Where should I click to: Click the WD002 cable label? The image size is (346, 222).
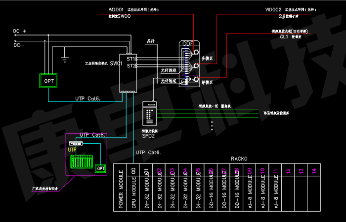coord(273,10)
